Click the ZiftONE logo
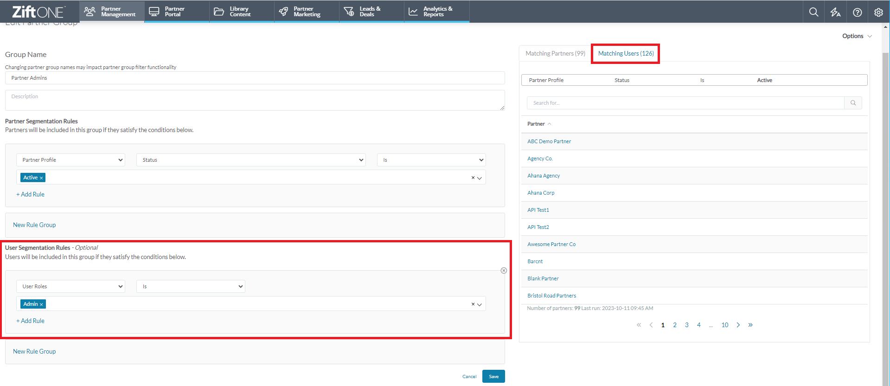 coord(39,12)
